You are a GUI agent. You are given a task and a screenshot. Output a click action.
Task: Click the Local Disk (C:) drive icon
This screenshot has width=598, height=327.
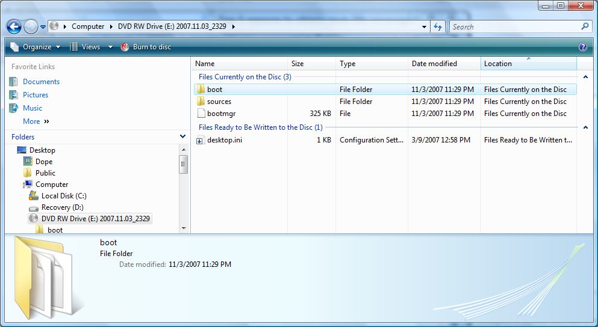[x=34, y=196]
